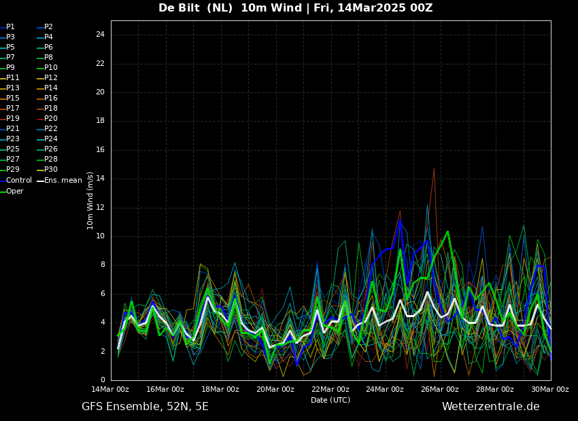The width and height of the screenshot is (578, 421).
Task: Click the 30Mar 00z axis label
Action: [x=550, y=389]
